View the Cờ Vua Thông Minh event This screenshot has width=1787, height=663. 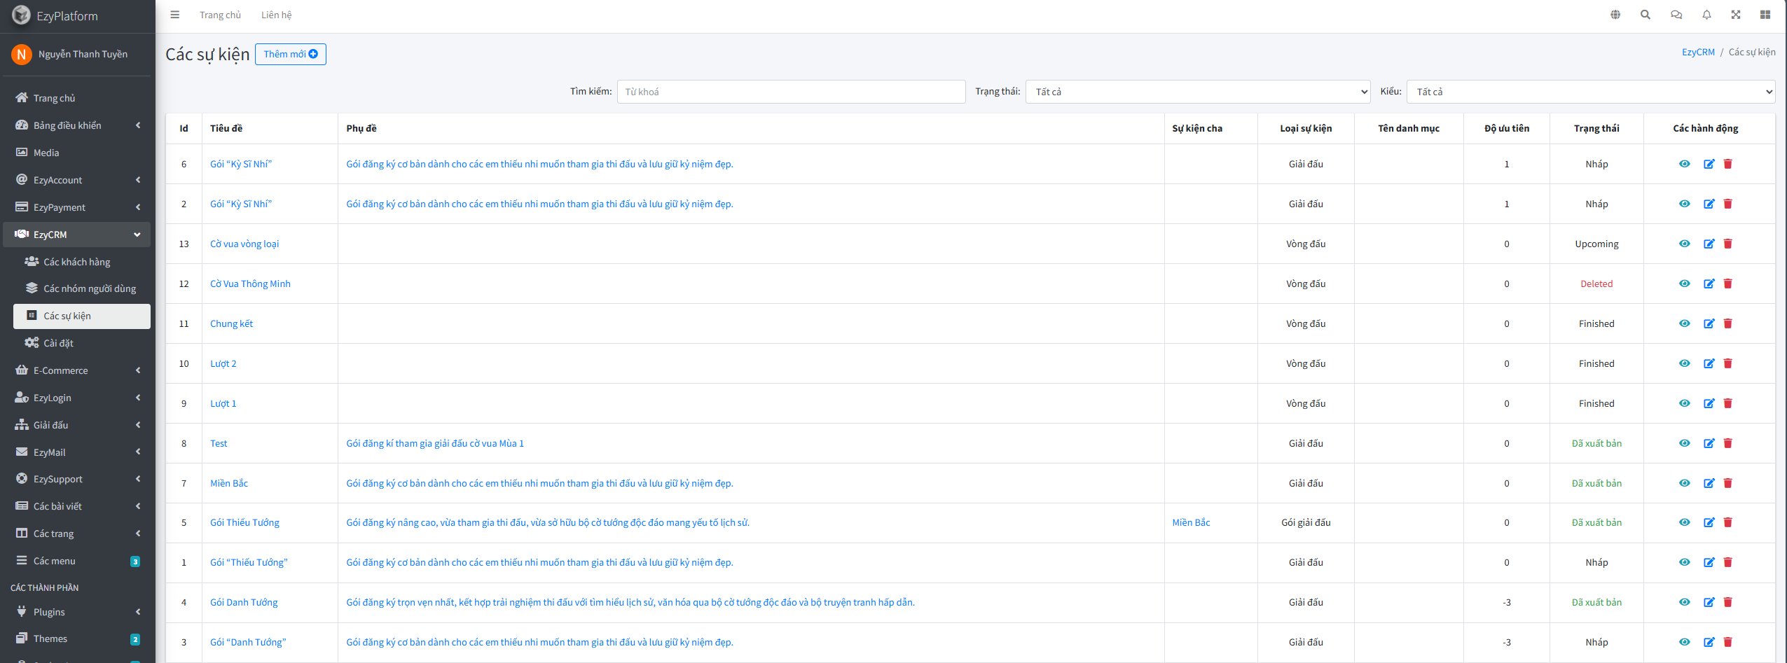(x=1685, y=284)
